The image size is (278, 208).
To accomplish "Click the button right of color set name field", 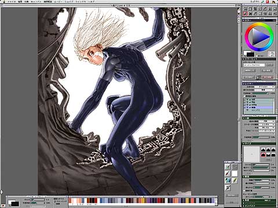I will coord(270,65).
